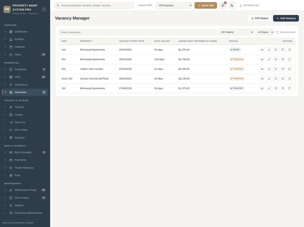Screen dimensions: 304x227
Task: View the $1,376.00 Birchwood vacancy
Action: click(x=262, y=50)
